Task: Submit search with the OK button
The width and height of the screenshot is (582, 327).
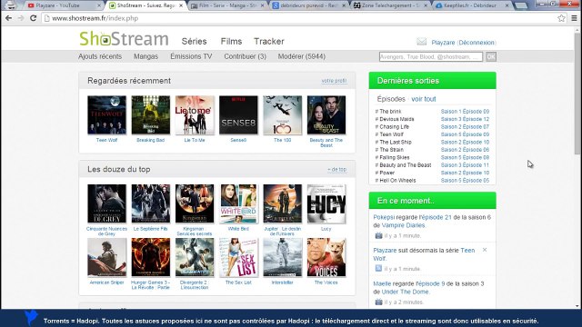Action: pyautogui.click(x=491, y=56)
